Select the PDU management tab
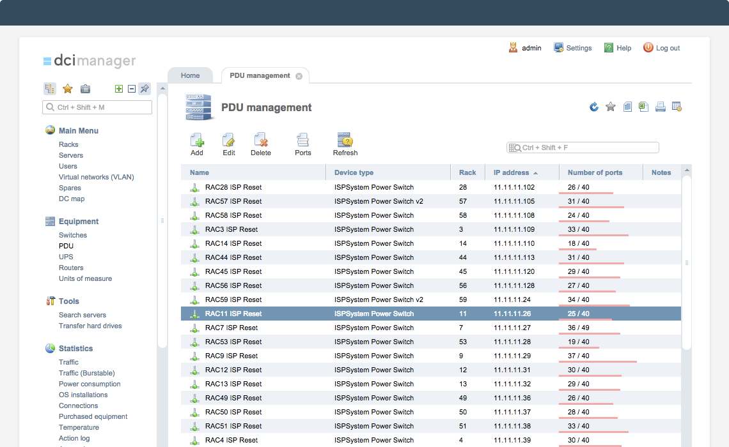Viewport: 729px width, 447px height. (x=260, y=75)
